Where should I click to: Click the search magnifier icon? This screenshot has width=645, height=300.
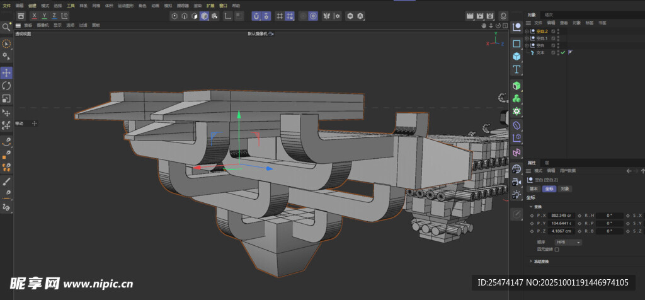[6, 27]
